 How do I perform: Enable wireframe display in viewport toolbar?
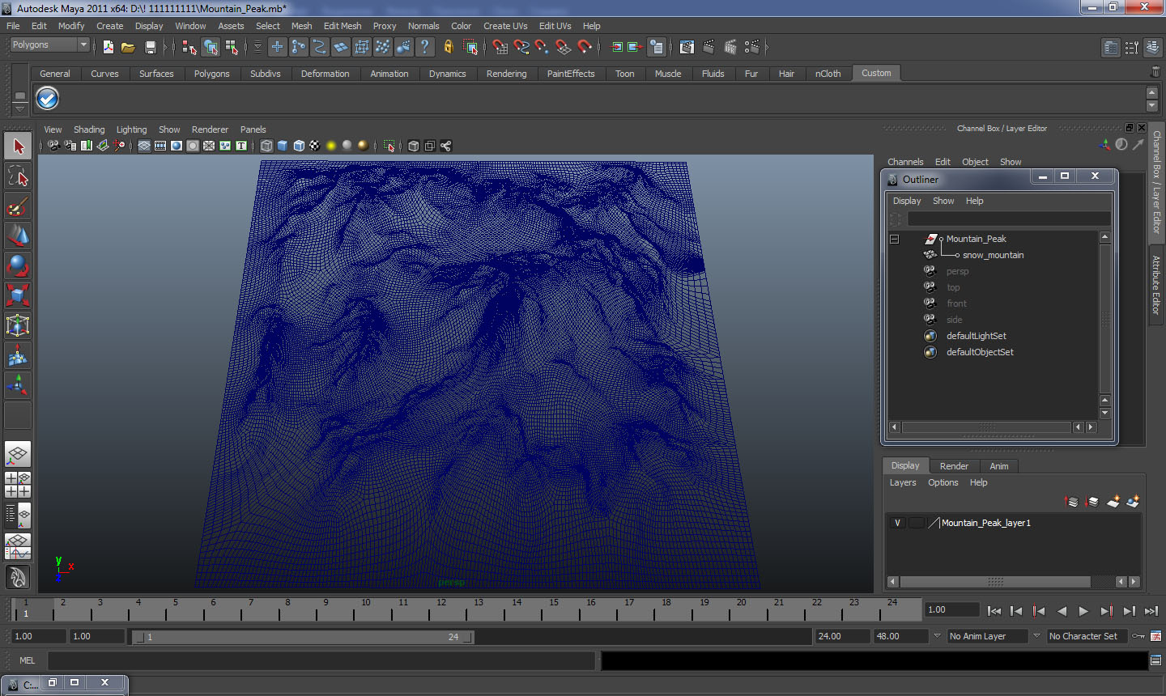(x=266, y=146)
